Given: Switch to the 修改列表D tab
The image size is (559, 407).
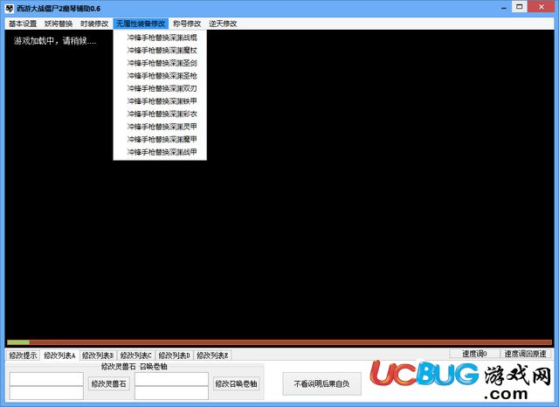Looking at the screenshot, I should (175, 355).
